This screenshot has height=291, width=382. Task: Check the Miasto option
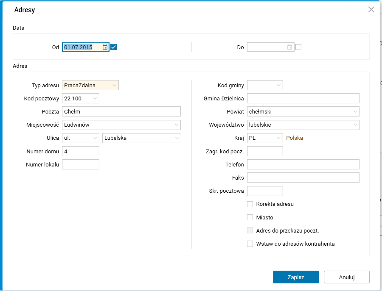click(250, 218)
